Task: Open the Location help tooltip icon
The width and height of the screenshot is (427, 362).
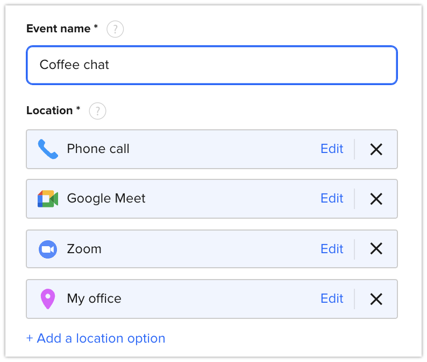Action: pos(97,111)
